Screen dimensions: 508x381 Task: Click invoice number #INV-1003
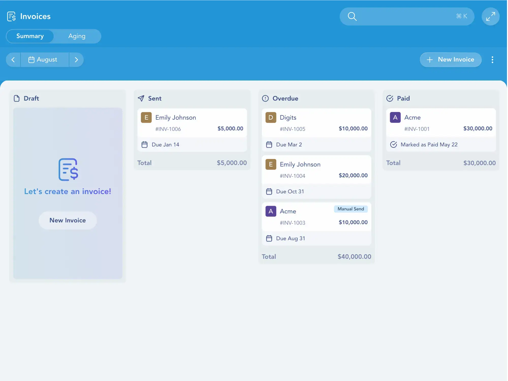pos(292,223)
